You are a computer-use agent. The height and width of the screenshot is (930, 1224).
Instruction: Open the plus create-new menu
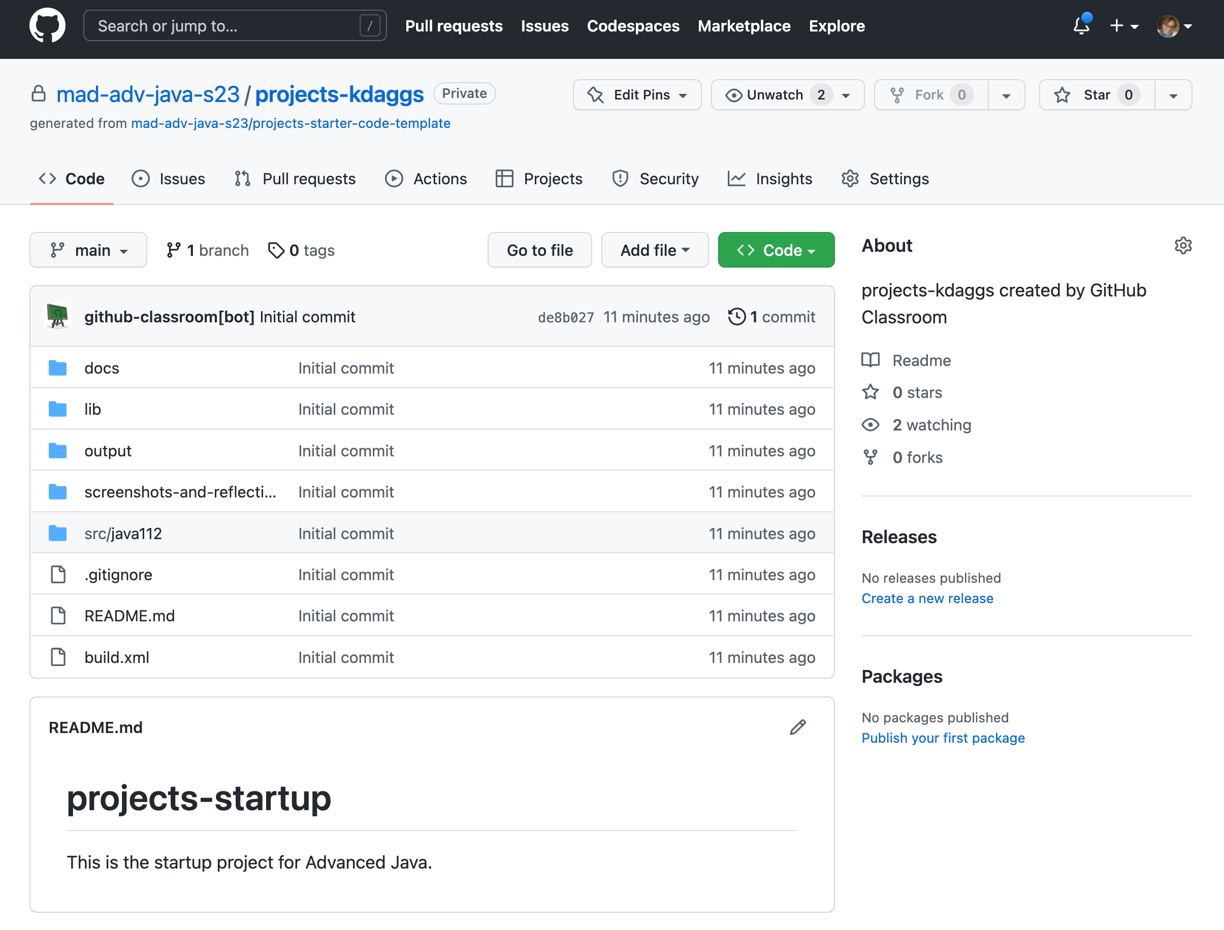coord(1124,26)
